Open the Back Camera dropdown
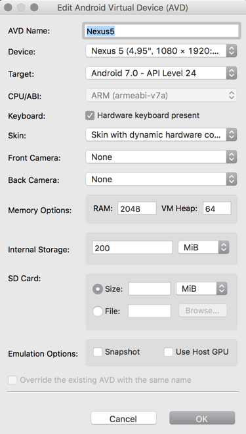The height and width of the screenshot is (434, 246). [161, 180]
